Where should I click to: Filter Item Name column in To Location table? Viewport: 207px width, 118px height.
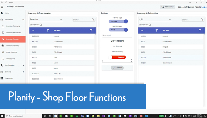[x=200, y=30]
